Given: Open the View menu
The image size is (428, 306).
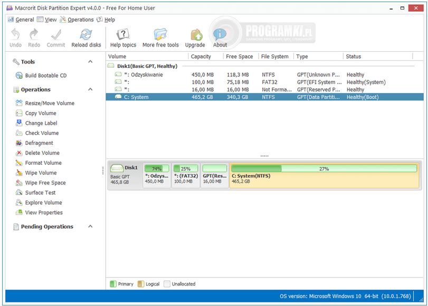Looking at the screenshot, I should point(46,20).
